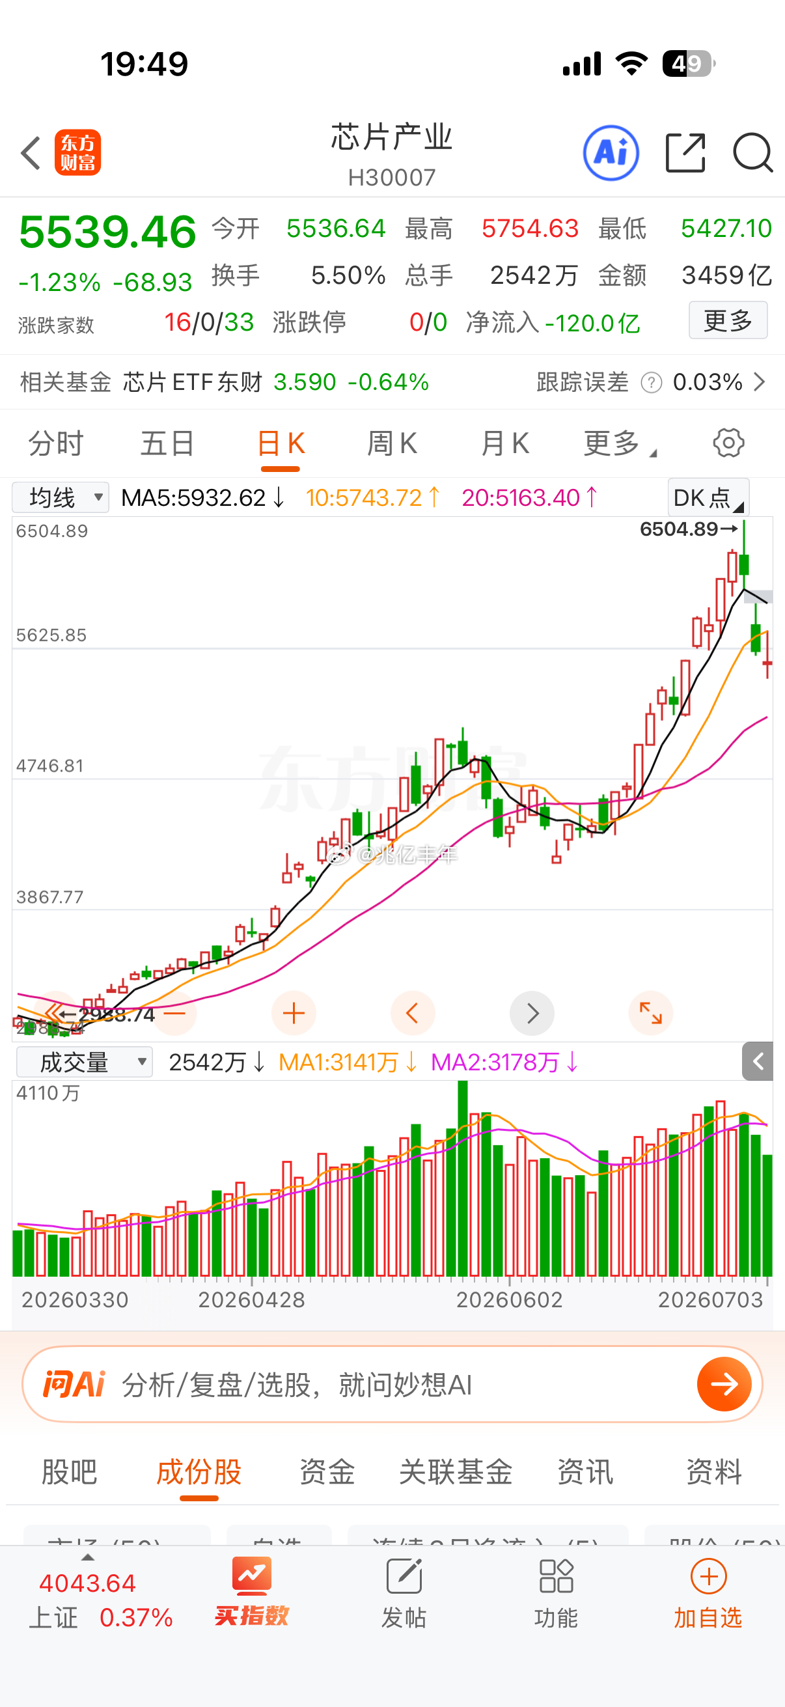Switch to 周K tab
The width and height of the screenshot is (785, 1707).
point(392,443)
